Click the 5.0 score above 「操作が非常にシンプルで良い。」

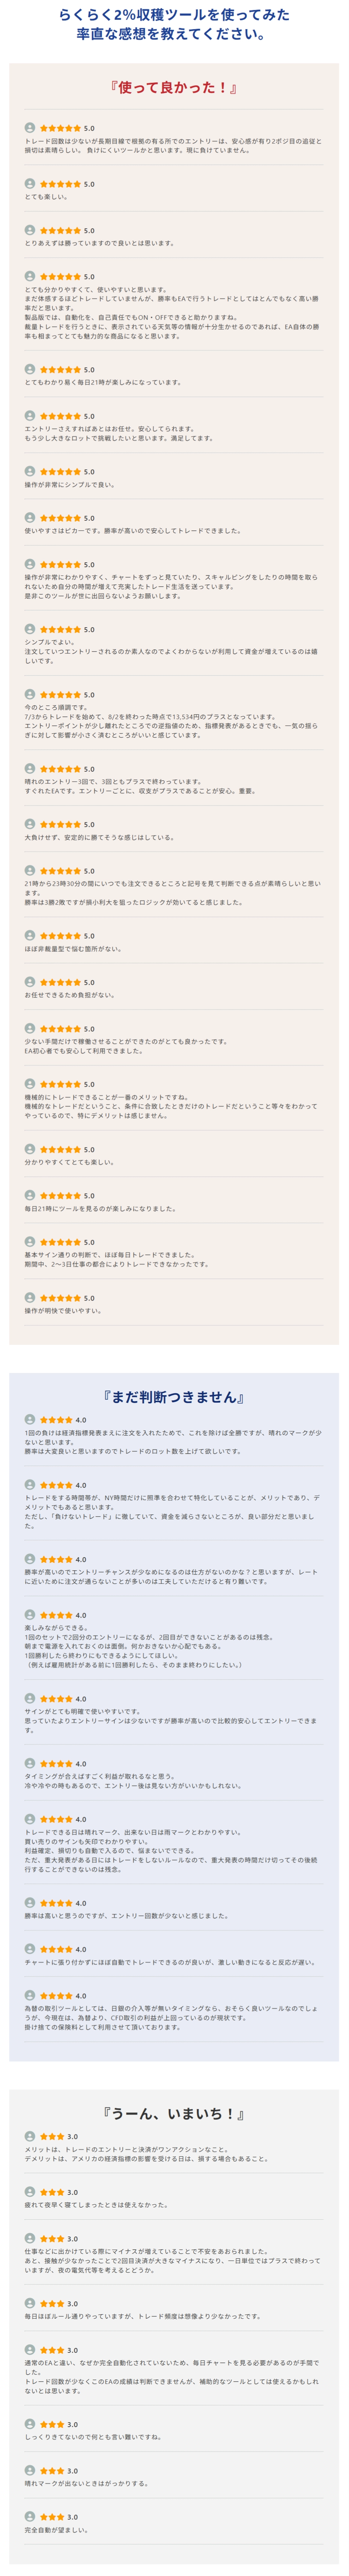point(89,472)
